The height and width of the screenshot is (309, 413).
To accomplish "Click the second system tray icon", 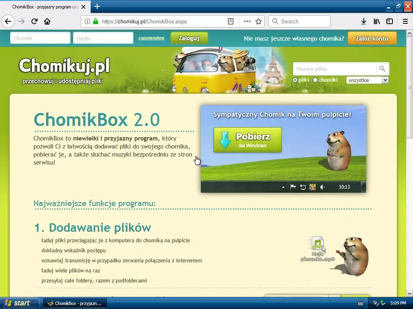I will (x=383, y=303).
